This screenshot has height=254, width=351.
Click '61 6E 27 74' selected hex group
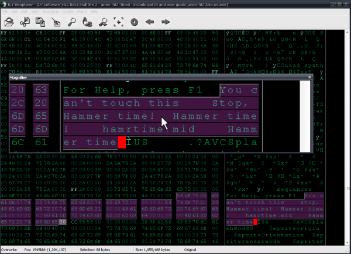tap(16, 202)
